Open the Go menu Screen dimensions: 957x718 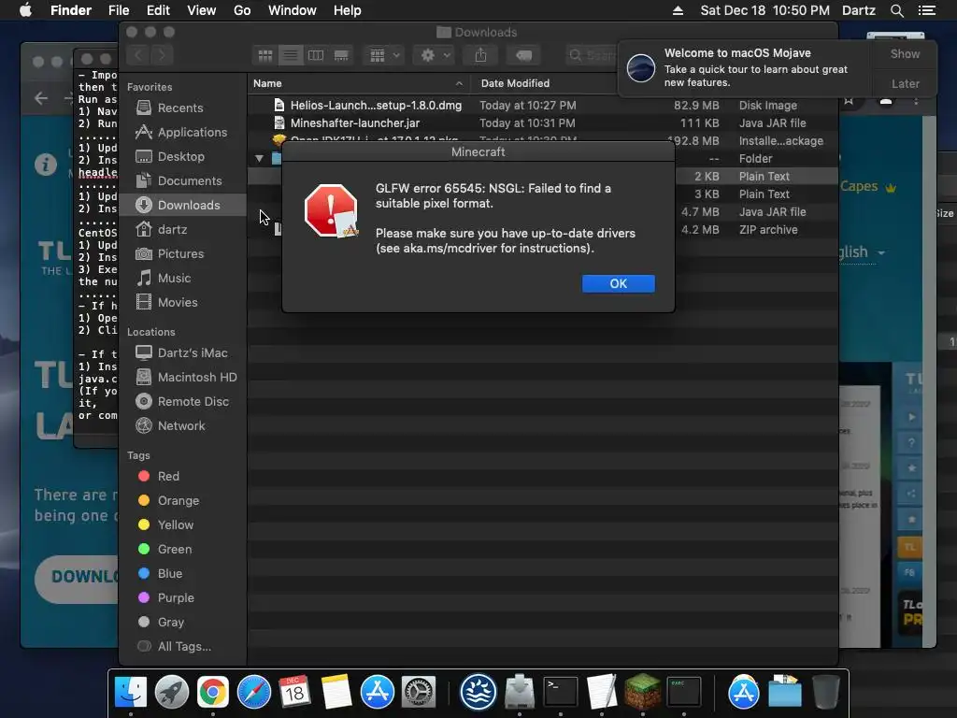click(242, 10)
